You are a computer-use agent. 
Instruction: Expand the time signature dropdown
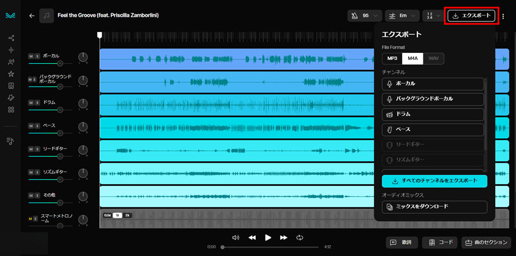tap(434, 16)
